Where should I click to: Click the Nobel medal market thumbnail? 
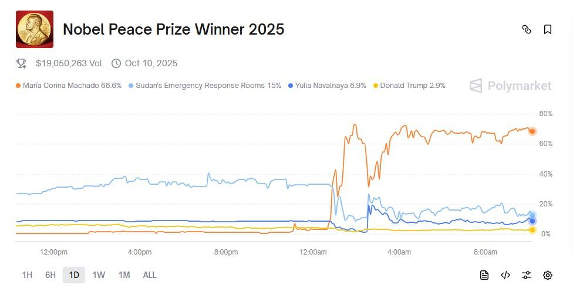35,29
